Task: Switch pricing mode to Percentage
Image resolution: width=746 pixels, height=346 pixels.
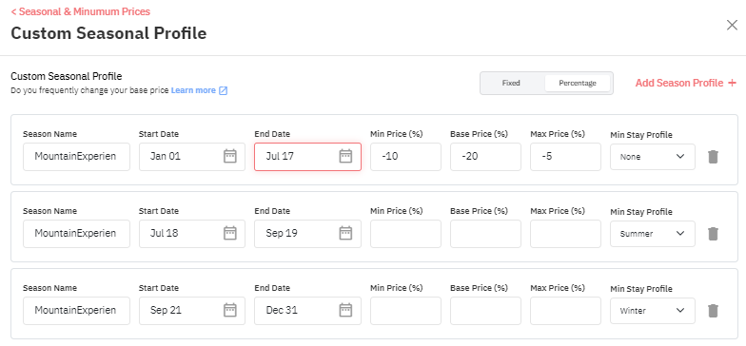Action: click(x=577, y=83)
